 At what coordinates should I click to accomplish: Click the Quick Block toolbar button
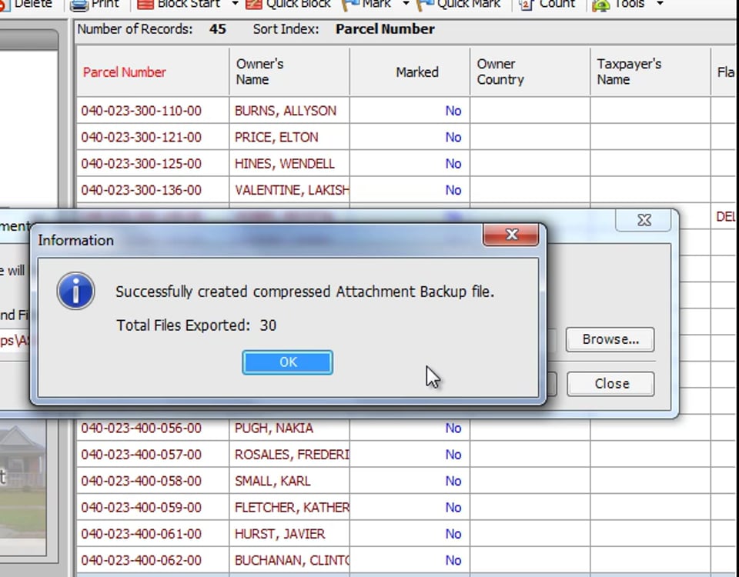288,5
